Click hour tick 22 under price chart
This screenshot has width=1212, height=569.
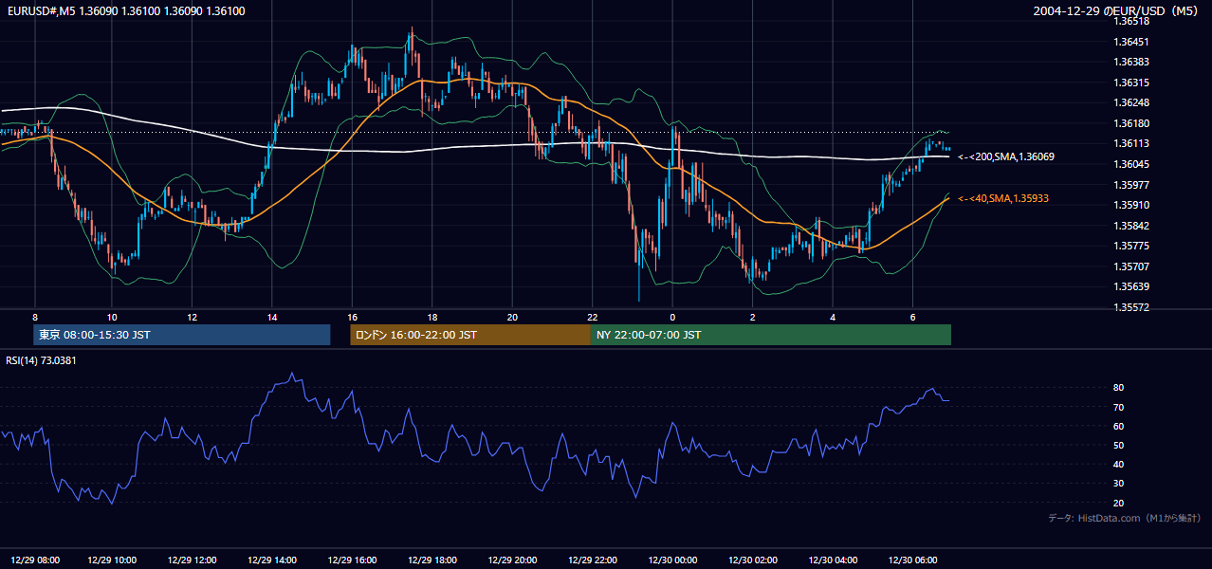(x=592, y=317)
